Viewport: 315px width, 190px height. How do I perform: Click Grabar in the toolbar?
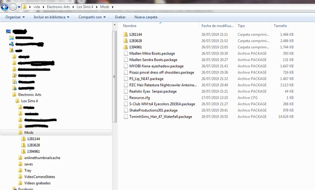(x=120, y=17)
